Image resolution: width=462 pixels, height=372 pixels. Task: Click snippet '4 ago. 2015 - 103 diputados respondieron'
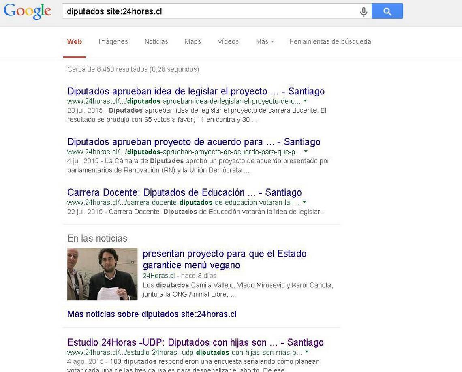(193, 366)
